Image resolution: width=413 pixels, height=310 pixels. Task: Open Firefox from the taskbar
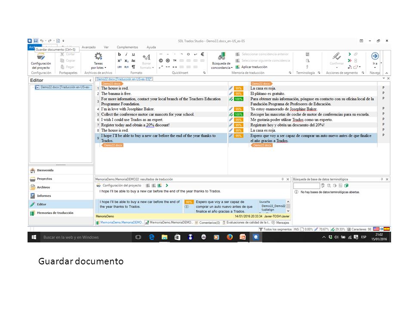230,237
